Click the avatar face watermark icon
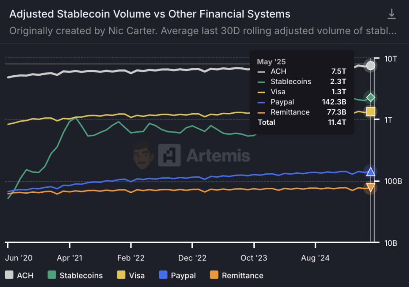The width and height of the screenshot is (409, 287). pyautogui.click(x=142, y=154)
